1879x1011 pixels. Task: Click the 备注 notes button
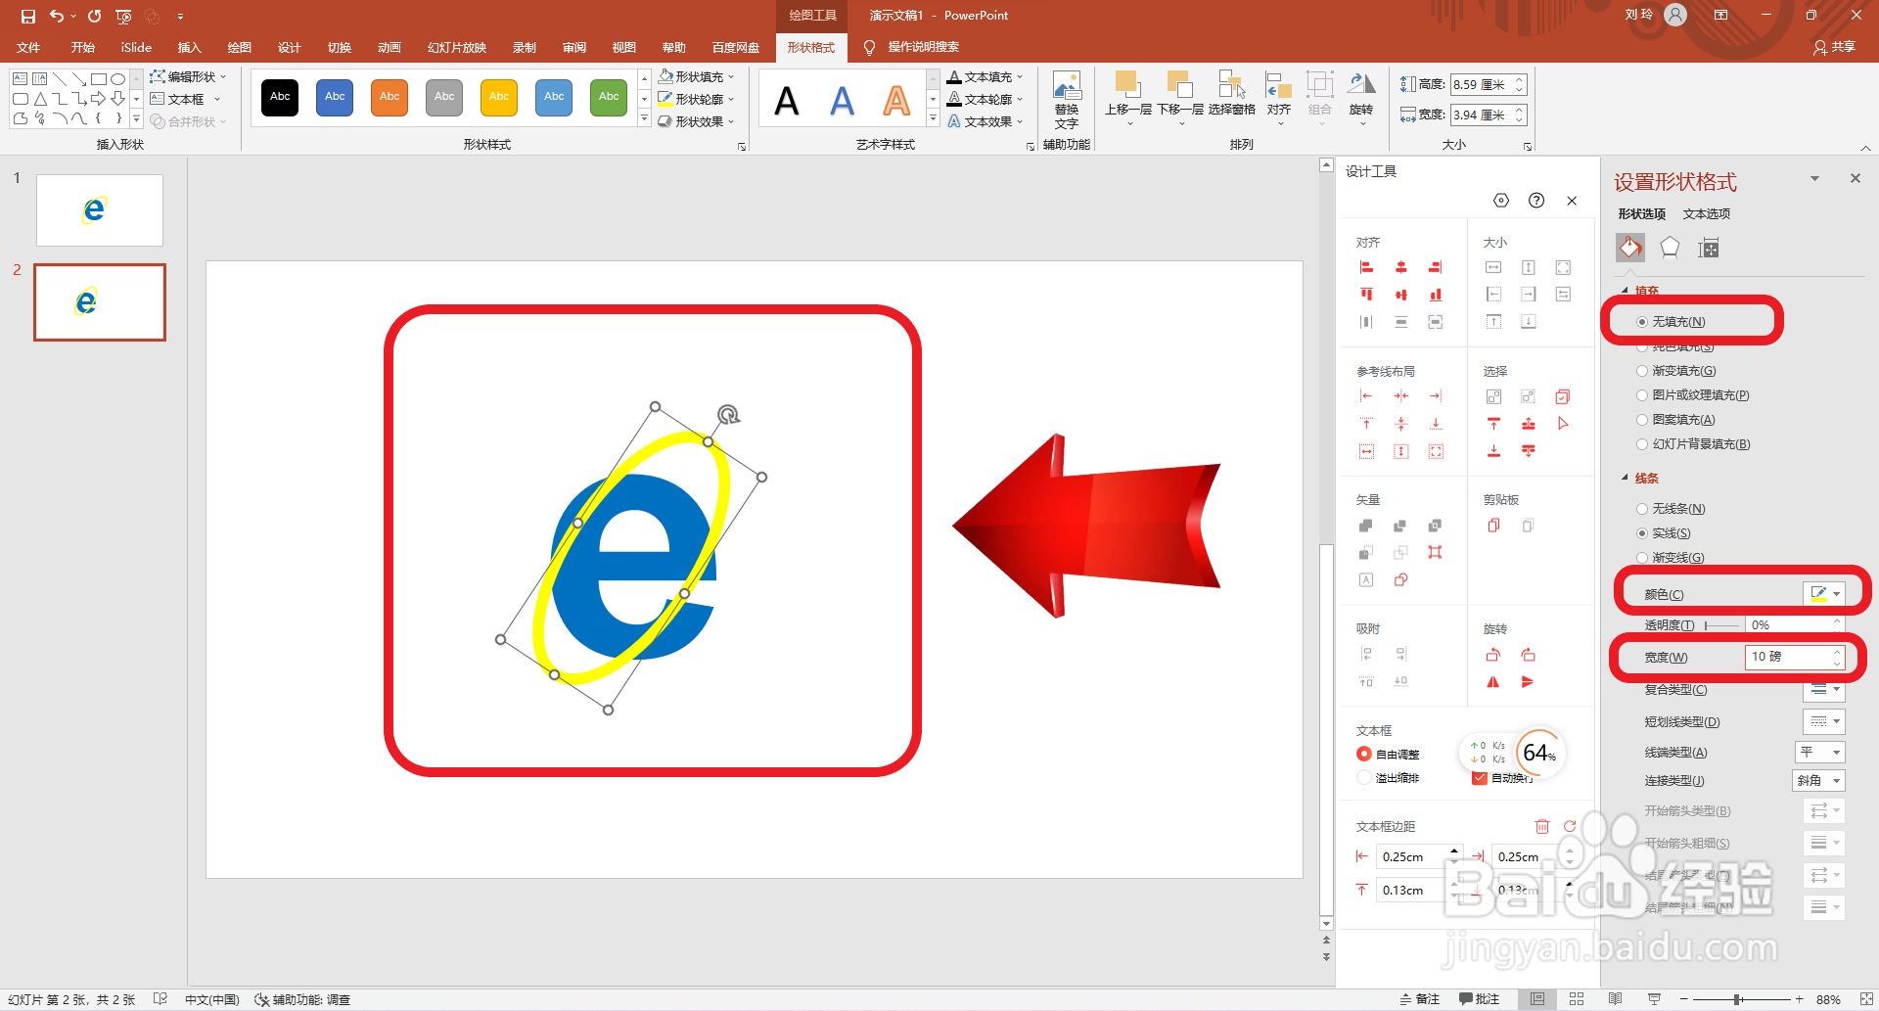pyautogui.click(x=1420, y=999)
